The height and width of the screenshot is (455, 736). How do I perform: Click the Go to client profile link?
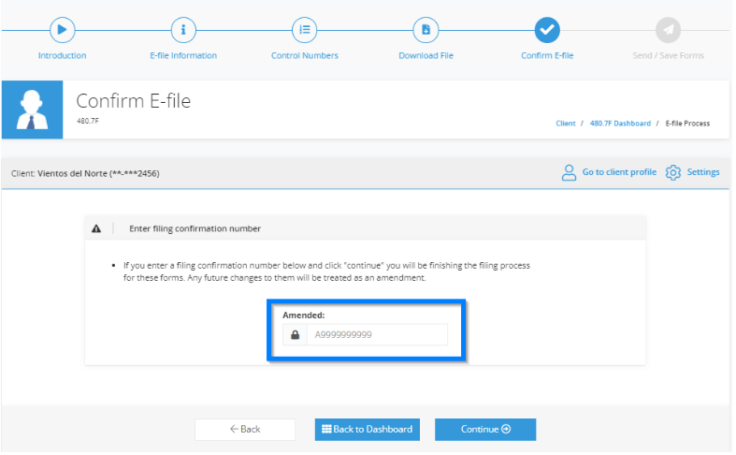tap(619, 172)
